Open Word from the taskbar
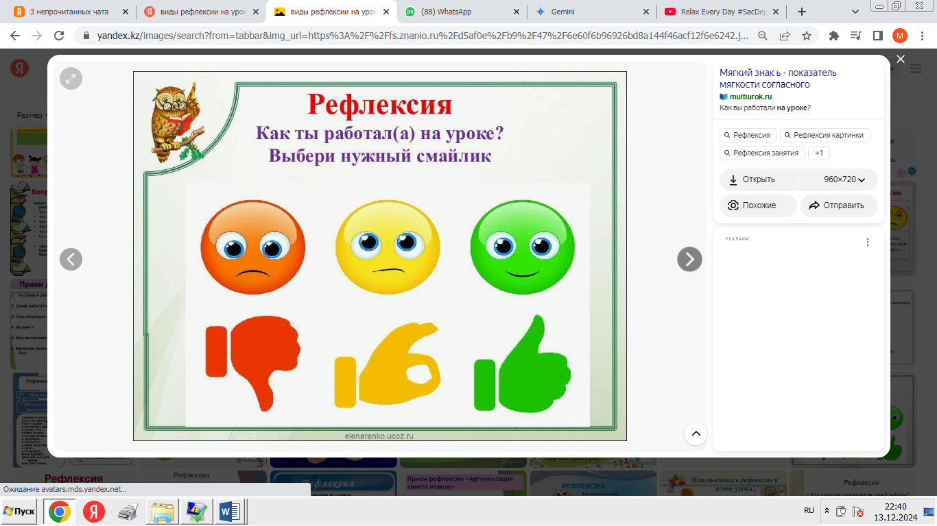 point(230,512)
